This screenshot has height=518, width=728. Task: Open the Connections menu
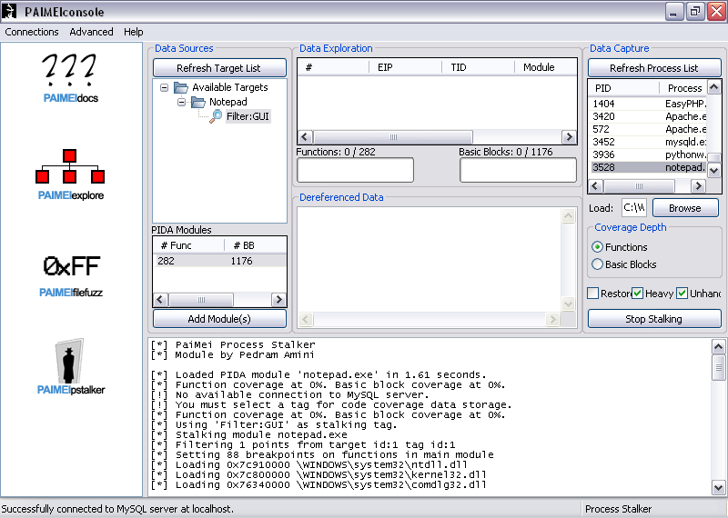click(x=32, y=32)
